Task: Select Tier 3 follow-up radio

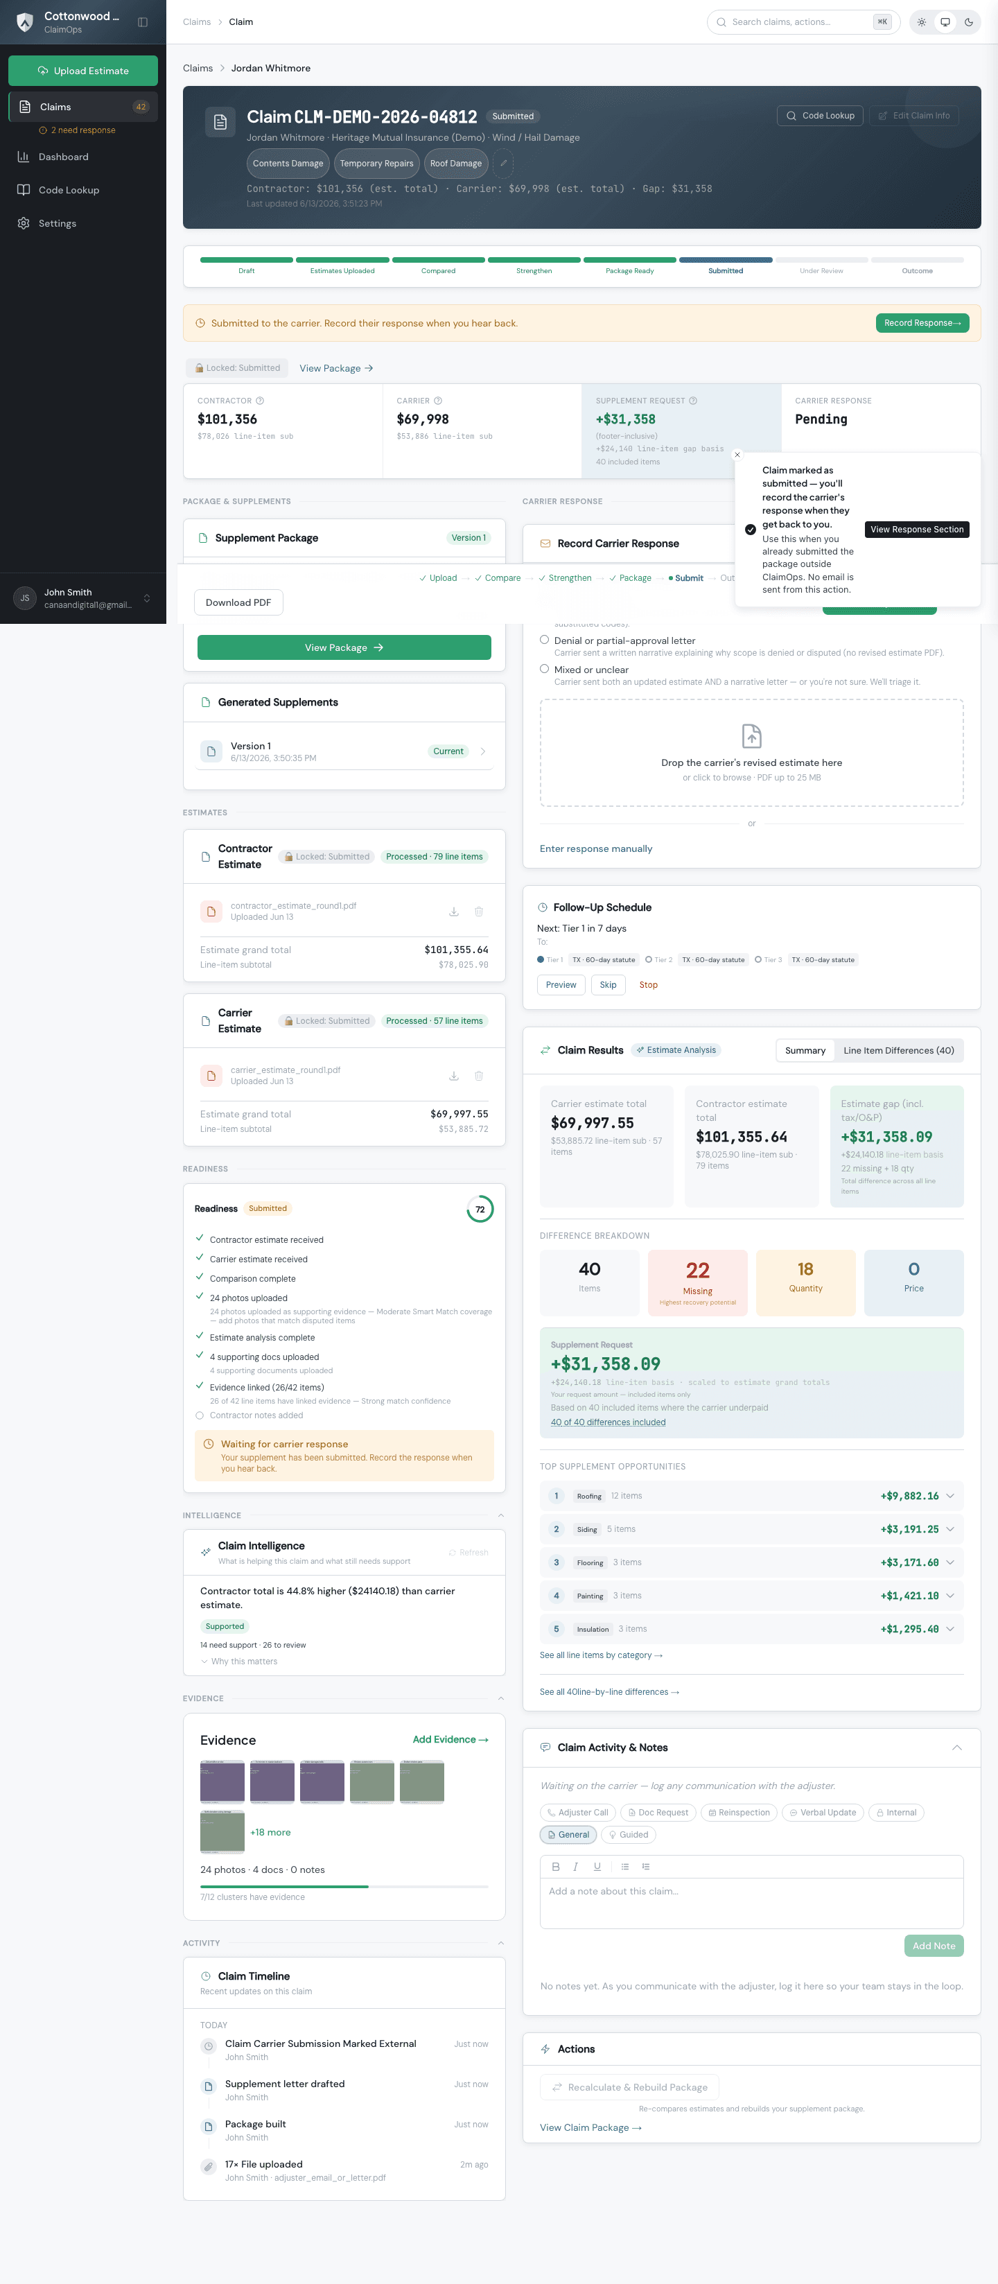Action: pos(758,959)
